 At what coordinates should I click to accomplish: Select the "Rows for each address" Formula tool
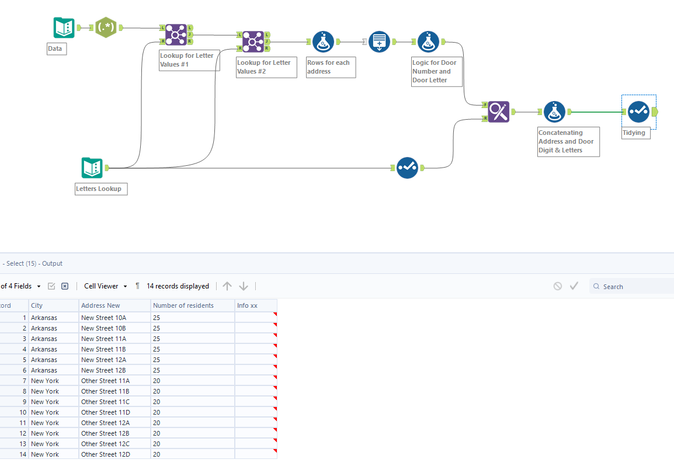[x=323, y=41]
